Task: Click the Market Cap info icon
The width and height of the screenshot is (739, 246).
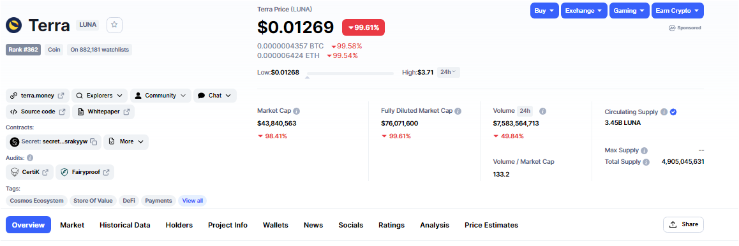Action: [x=297, y=112]
